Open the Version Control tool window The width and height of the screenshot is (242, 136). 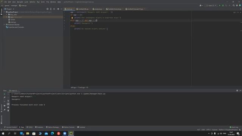[x=10, y=127]
